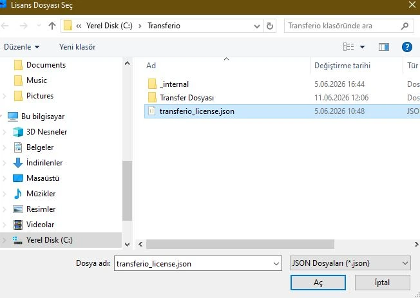Image resolution: width=420 pixels, height=298 pixels.
Task: Open Resimler folder
Action: [41, 209]
